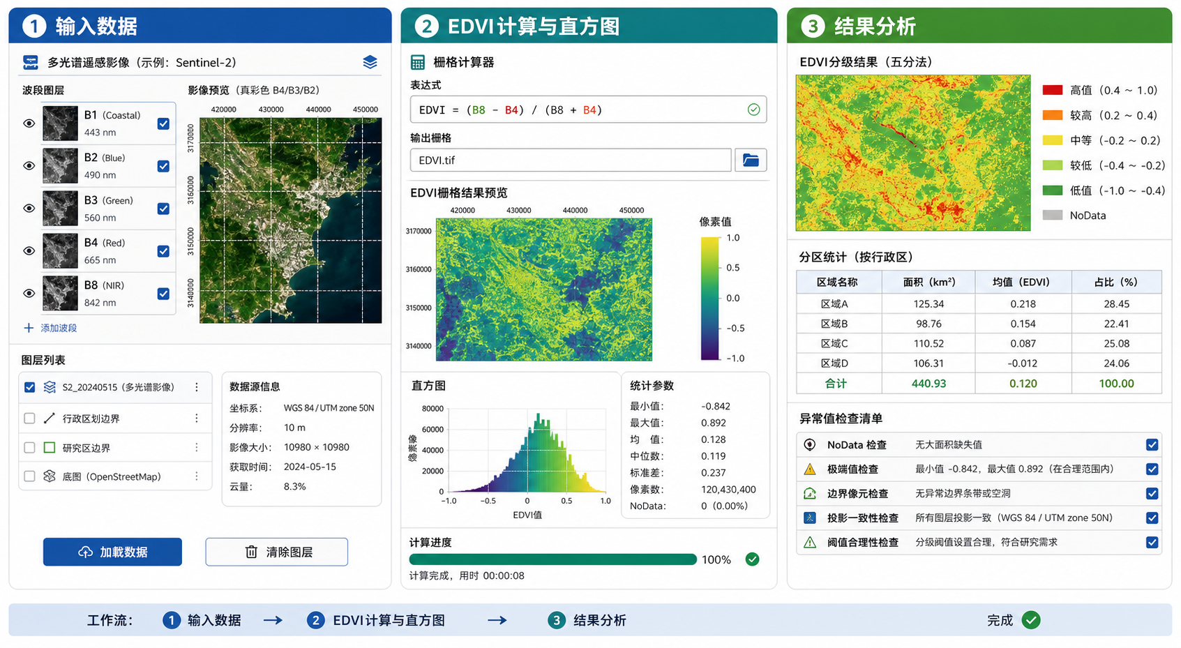Uncheck the B4 Red band checkbox

163,251
